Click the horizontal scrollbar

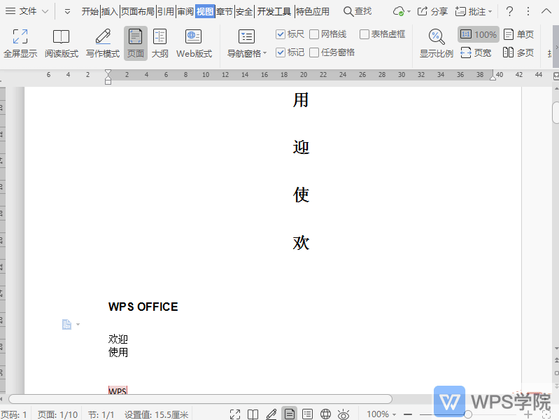tap(200, 399)
